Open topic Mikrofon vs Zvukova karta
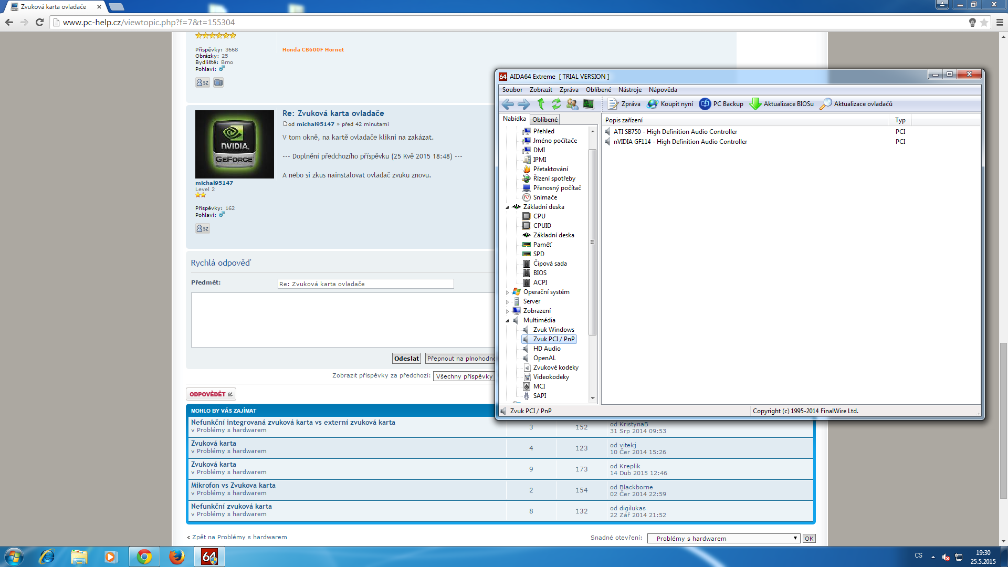The height and width of the screenshot is (567, 1008). click(x=233, y=485)
